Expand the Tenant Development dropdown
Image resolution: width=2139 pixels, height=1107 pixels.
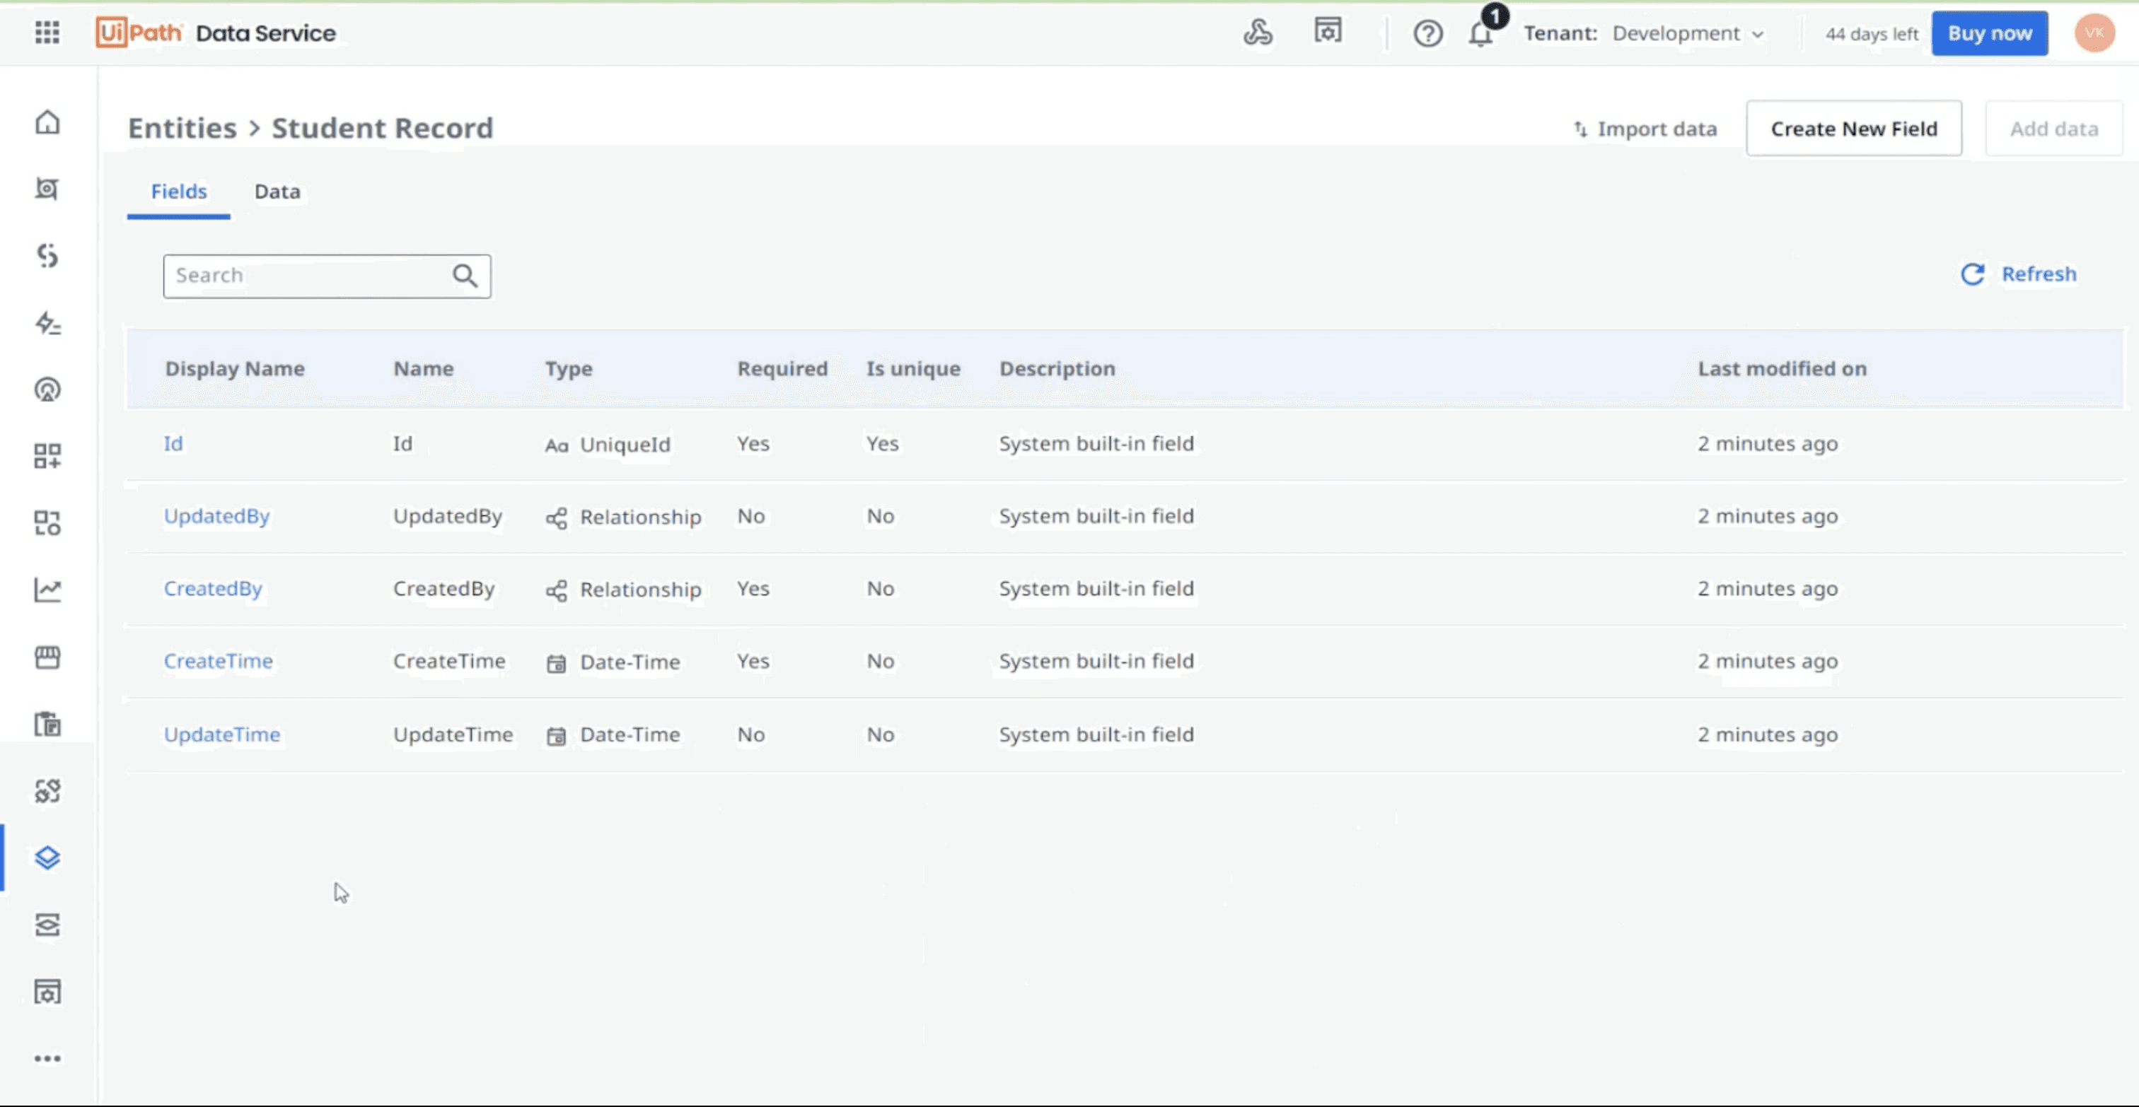click(x=1686, y=34)
